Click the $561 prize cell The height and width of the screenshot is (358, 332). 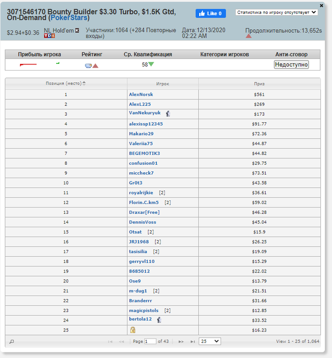(259, 95)
